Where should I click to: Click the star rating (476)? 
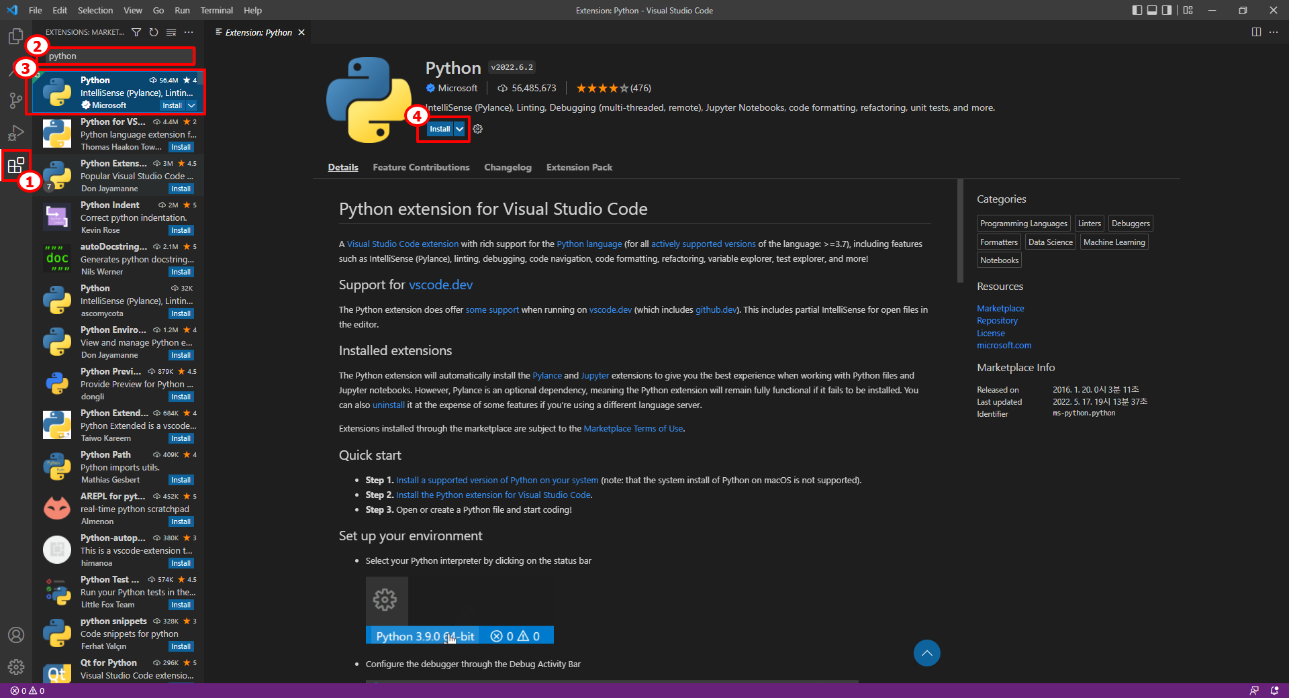click(x=613, y=88)
